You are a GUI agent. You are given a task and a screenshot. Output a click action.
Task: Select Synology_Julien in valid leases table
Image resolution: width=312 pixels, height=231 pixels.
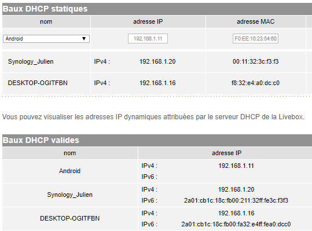[70, 195]
